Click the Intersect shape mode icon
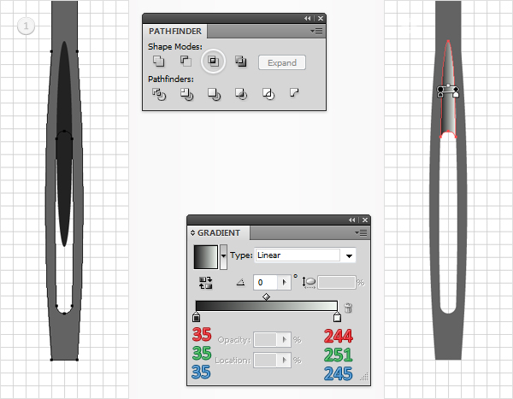The image size is (513, 399). pos(213,62)
